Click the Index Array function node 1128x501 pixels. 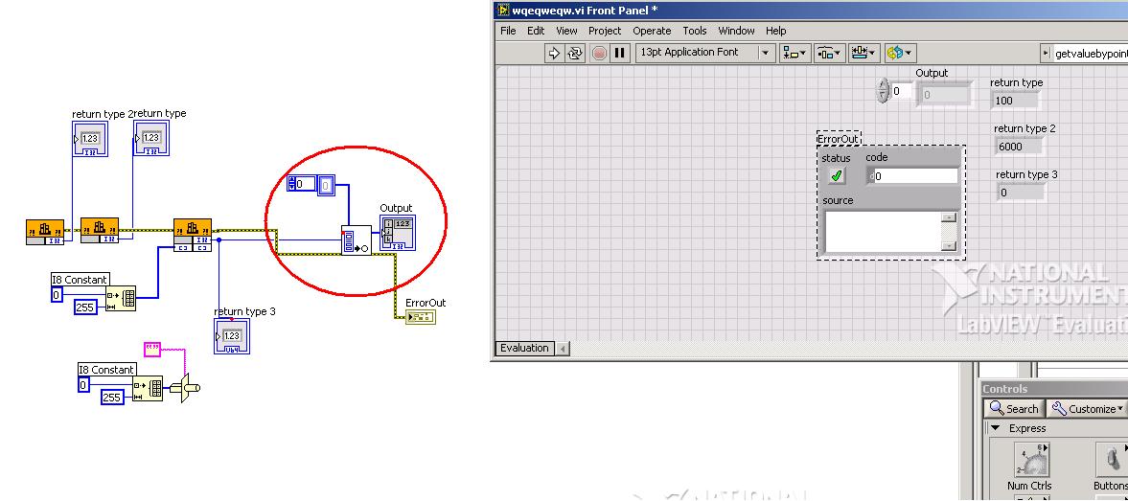[357, 240]
